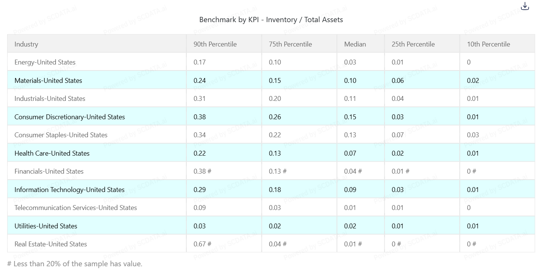
Task: Select the 90th Percentile column header
Action: click(x=215, y=44)
